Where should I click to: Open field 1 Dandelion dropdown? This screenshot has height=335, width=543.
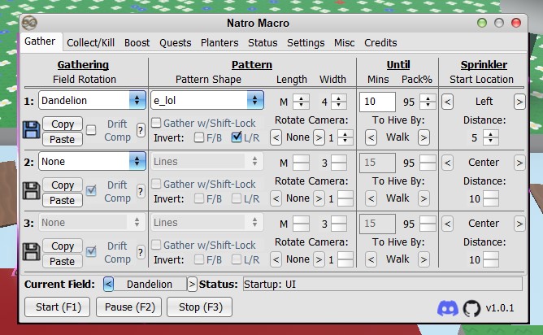pos(92,101)
